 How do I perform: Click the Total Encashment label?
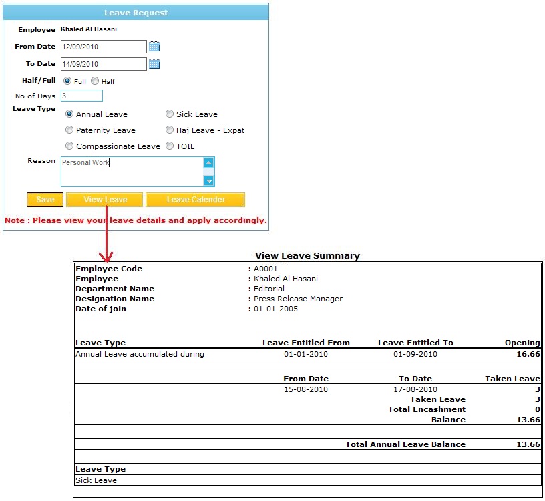click(x=427, y=409)
